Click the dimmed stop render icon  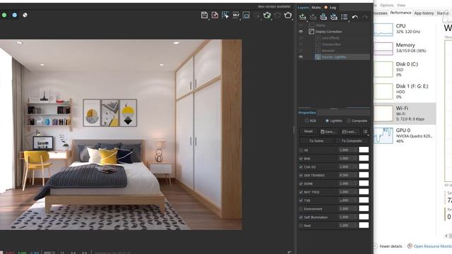pos(256,15)
